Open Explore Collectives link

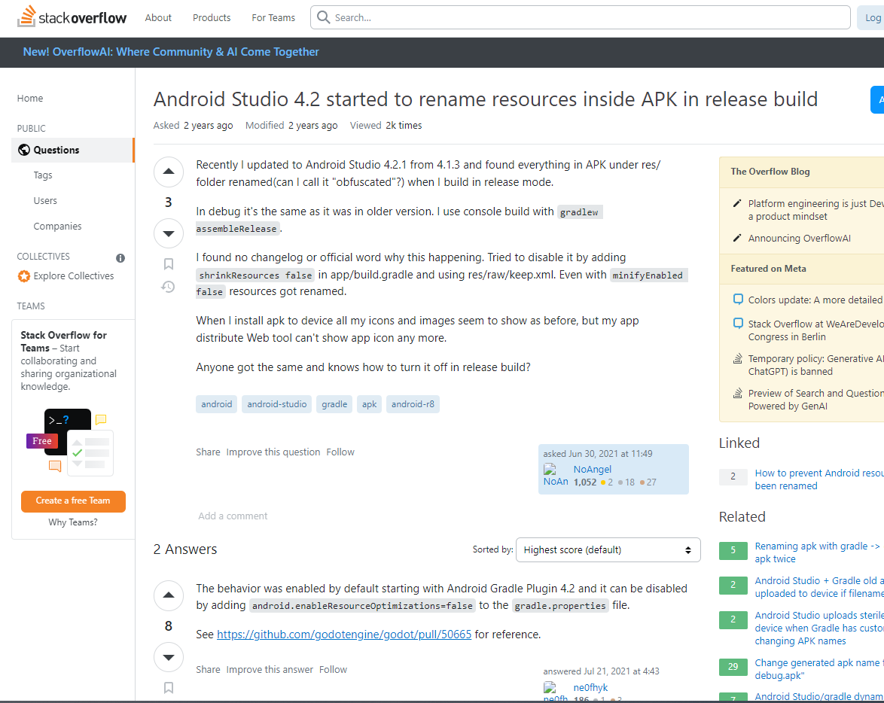[73, 276]
